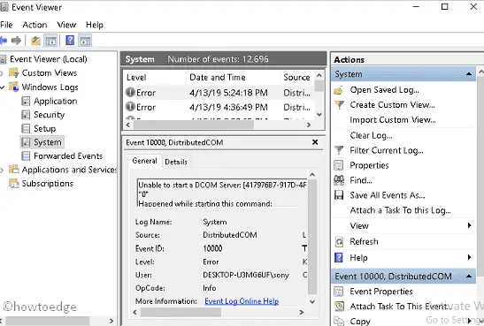Click the Save All Events floppy icon
Viewport: 484px width, 326px height.
click(339, 195)
